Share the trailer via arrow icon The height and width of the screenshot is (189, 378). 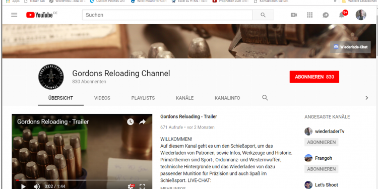click(143, 122)
